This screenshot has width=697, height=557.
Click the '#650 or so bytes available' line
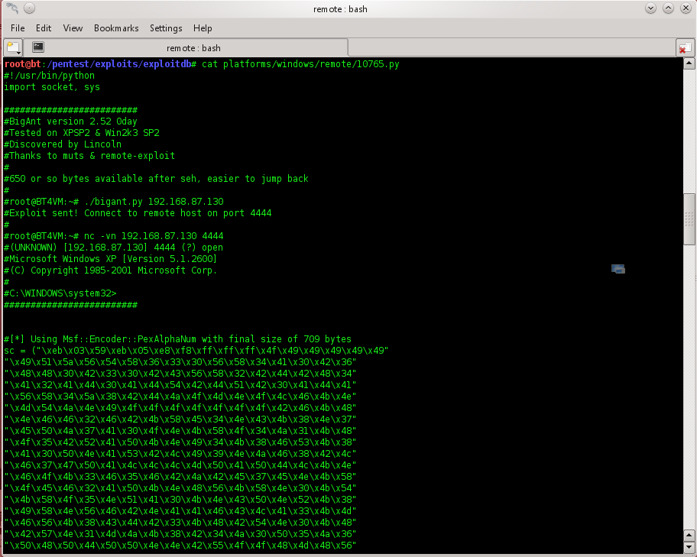(156, 179)
